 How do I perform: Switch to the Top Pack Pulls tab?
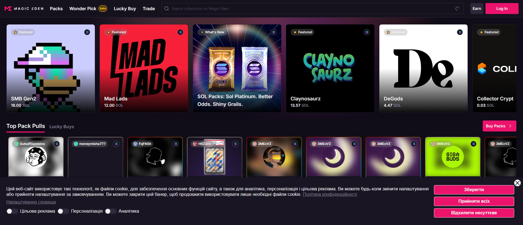tap(26, 126)
